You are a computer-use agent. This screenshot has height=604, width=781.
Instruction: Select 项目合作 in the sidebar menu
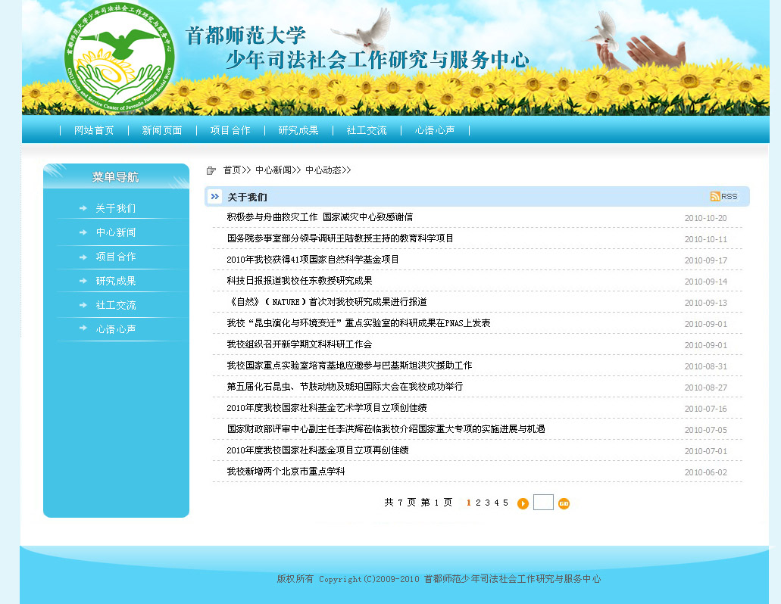pos(116,257)
